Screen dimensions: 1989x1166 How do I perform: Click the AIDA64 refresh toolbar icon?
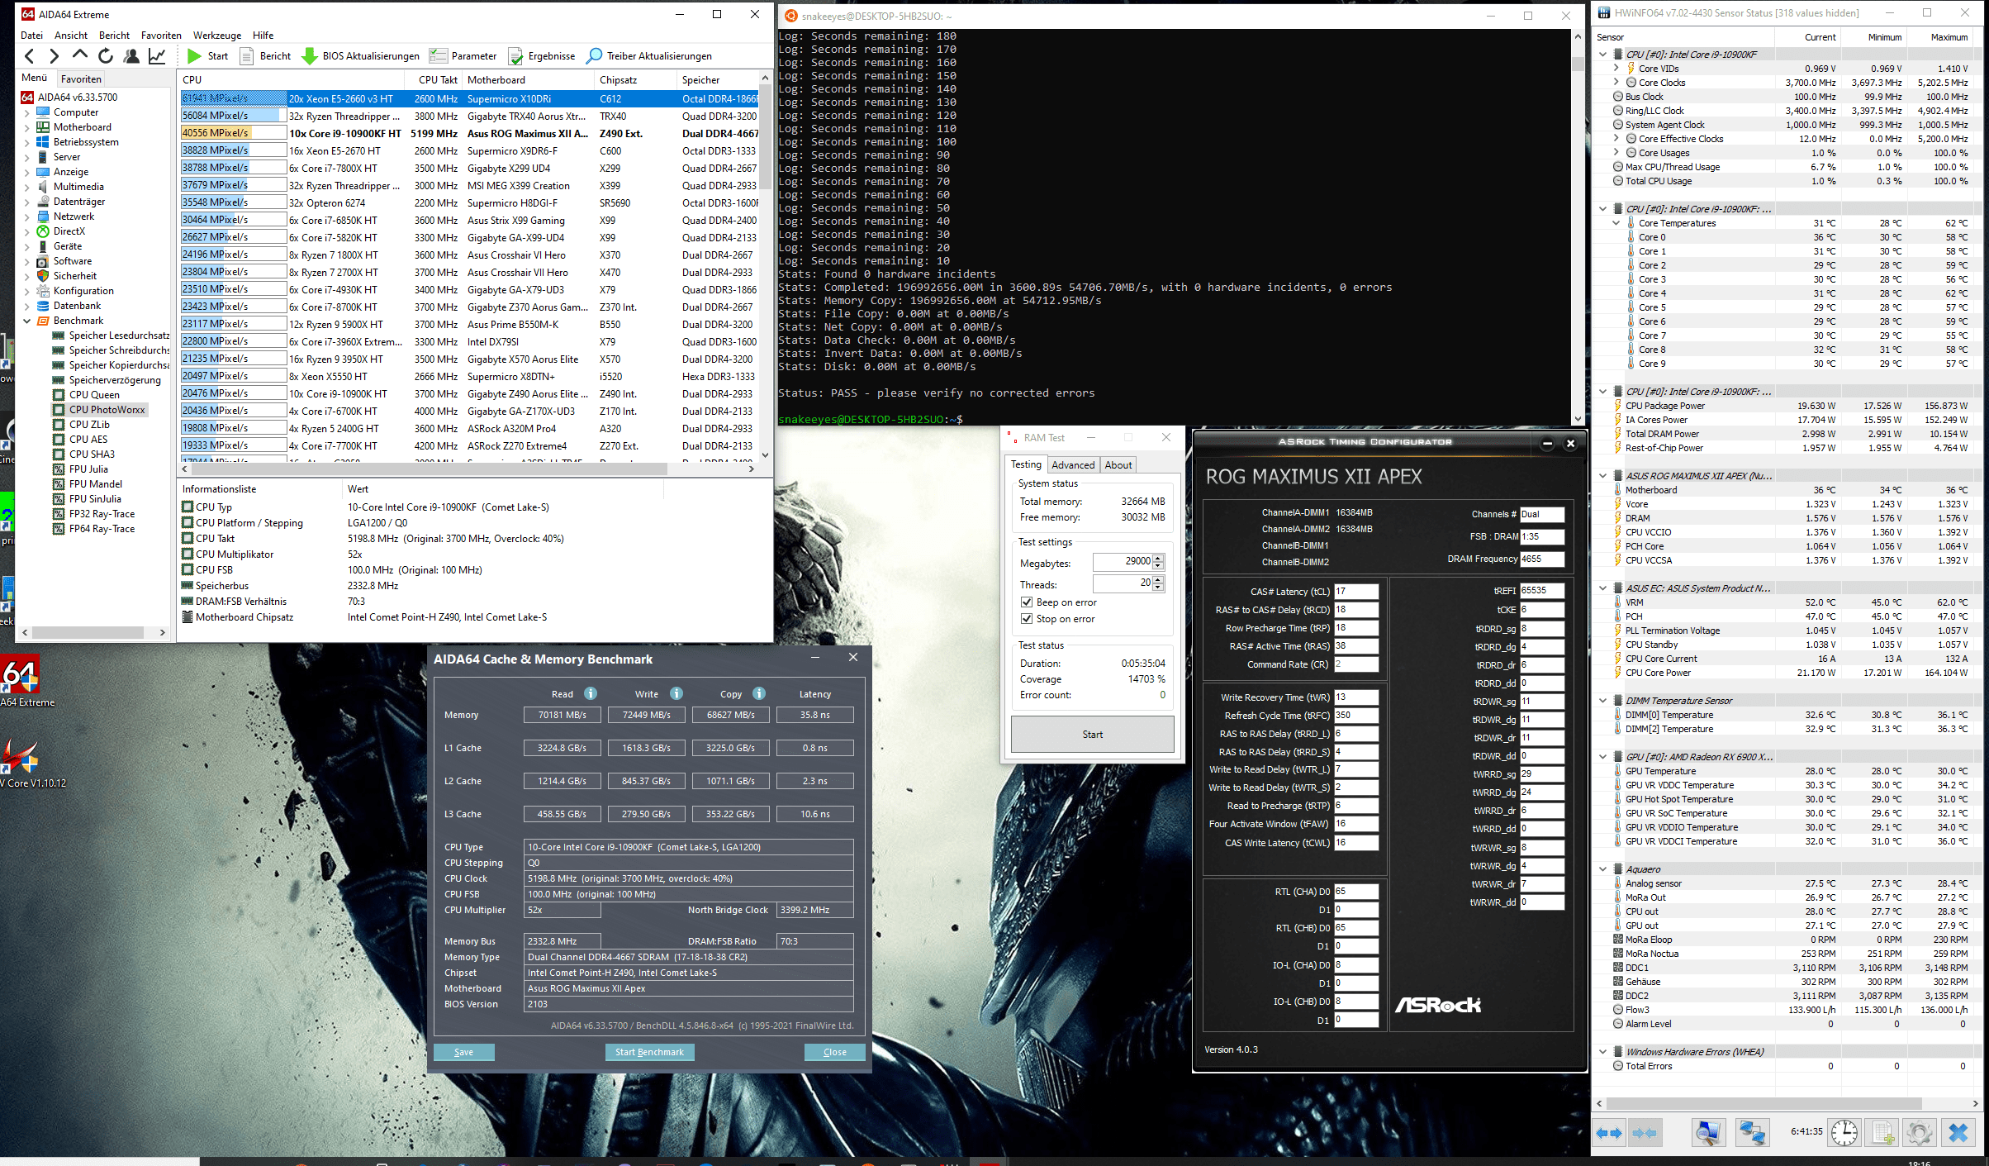click(x=106, y=56)
